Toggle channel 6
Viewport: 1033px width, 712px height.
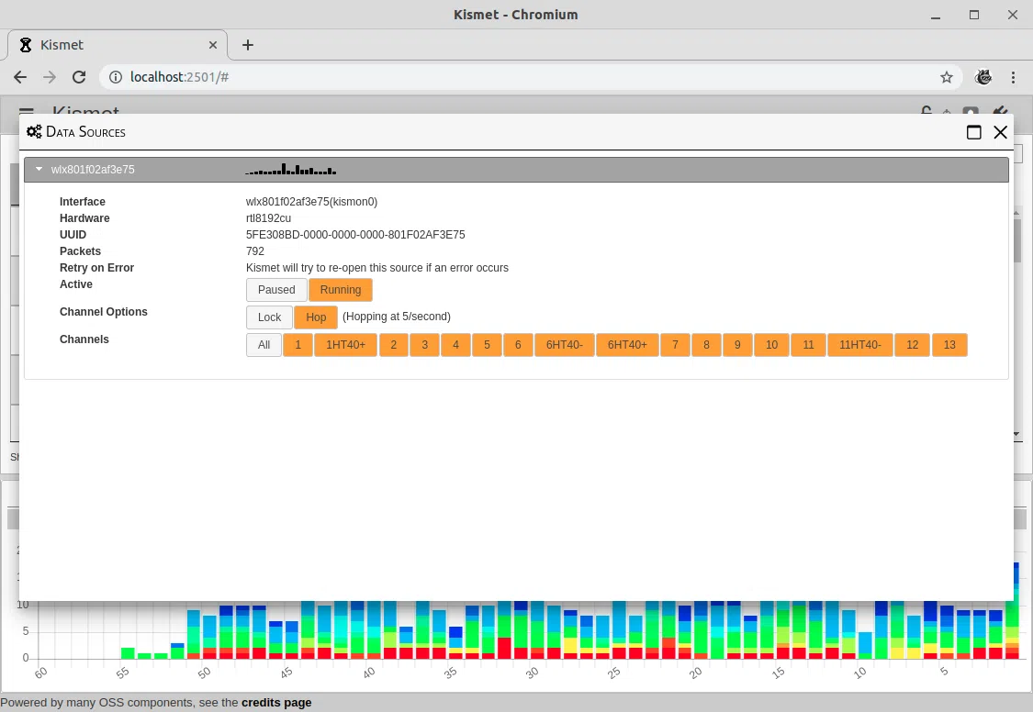pos(518,345)
